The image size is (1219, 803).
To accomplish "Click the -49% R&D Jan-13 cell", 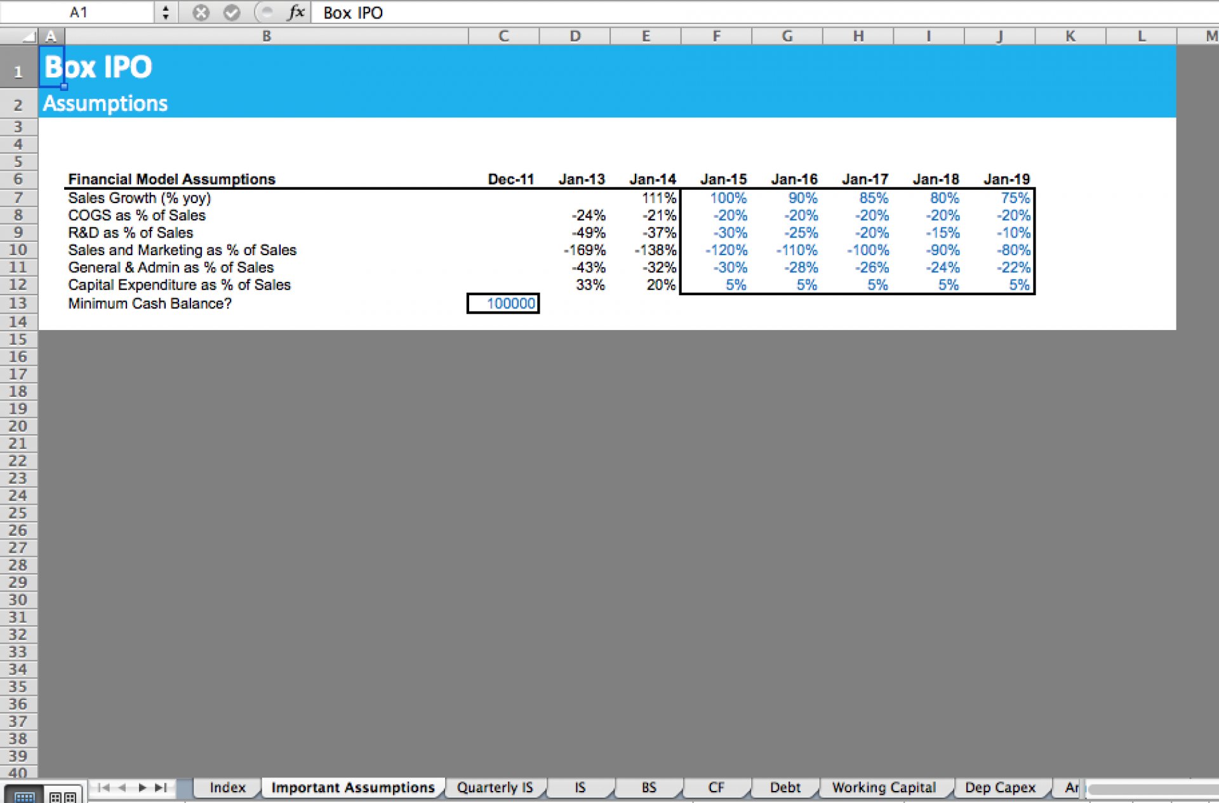I will [589, 232].
